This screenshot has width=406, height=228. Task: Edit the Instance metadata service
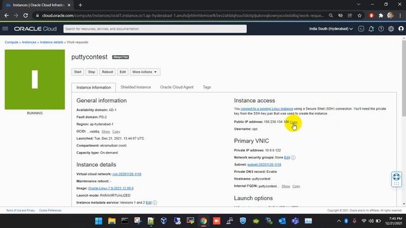pos(148,203)
